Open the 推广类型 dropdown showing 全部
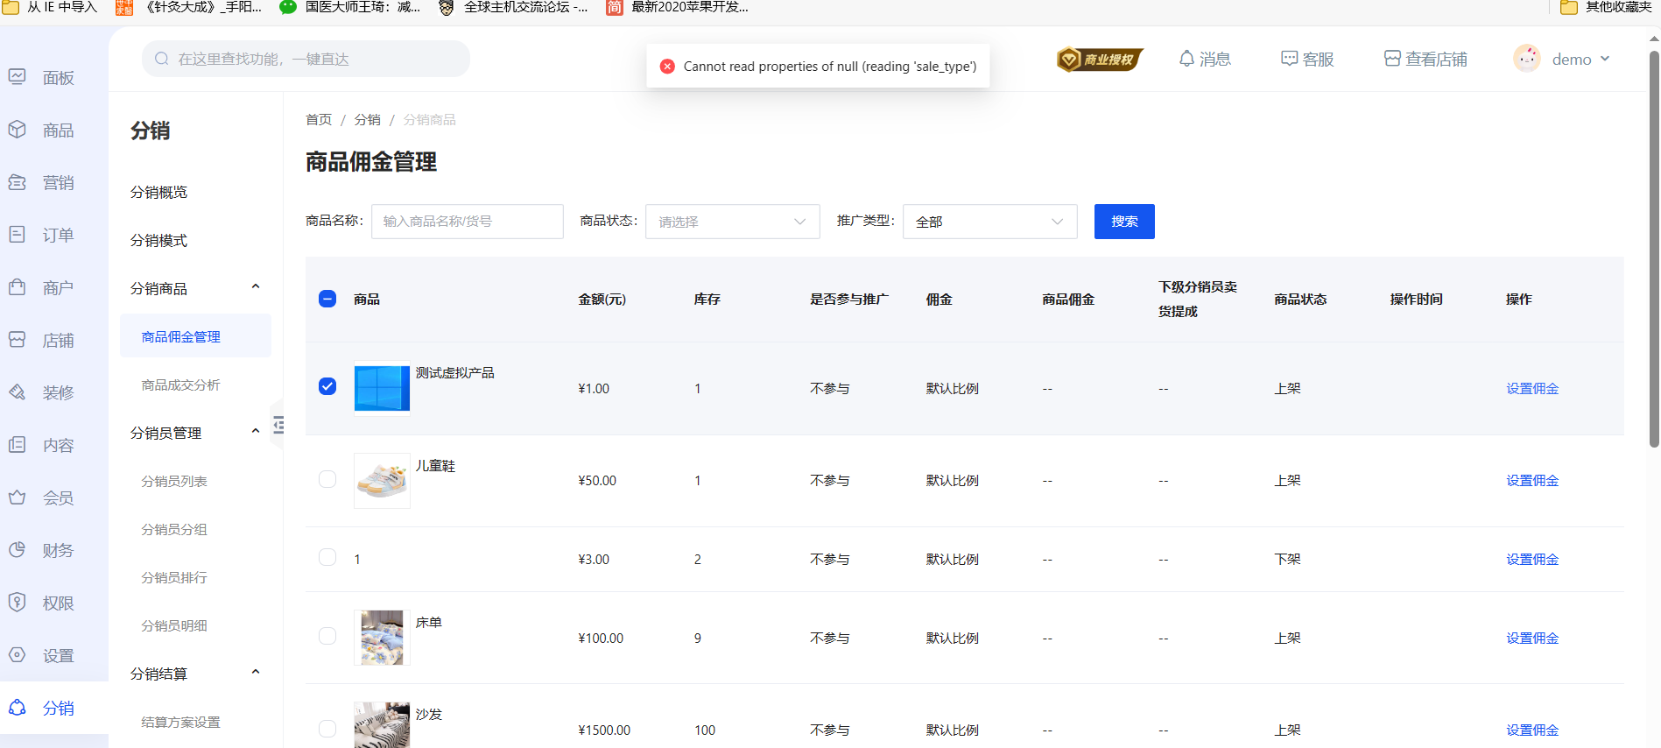 tap(990, 222)
